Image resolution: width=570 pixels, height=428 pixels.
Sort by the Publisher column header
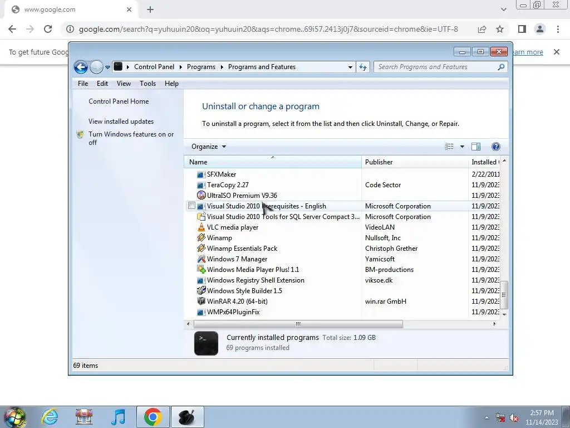(x=415, y=162)
